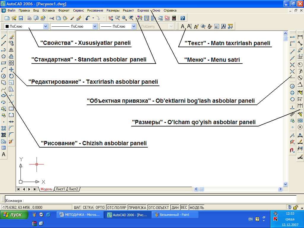This screenshot has height=228, width=304.
Task: Click the Undo arrow icon
Action: click(x=88, y=18)
